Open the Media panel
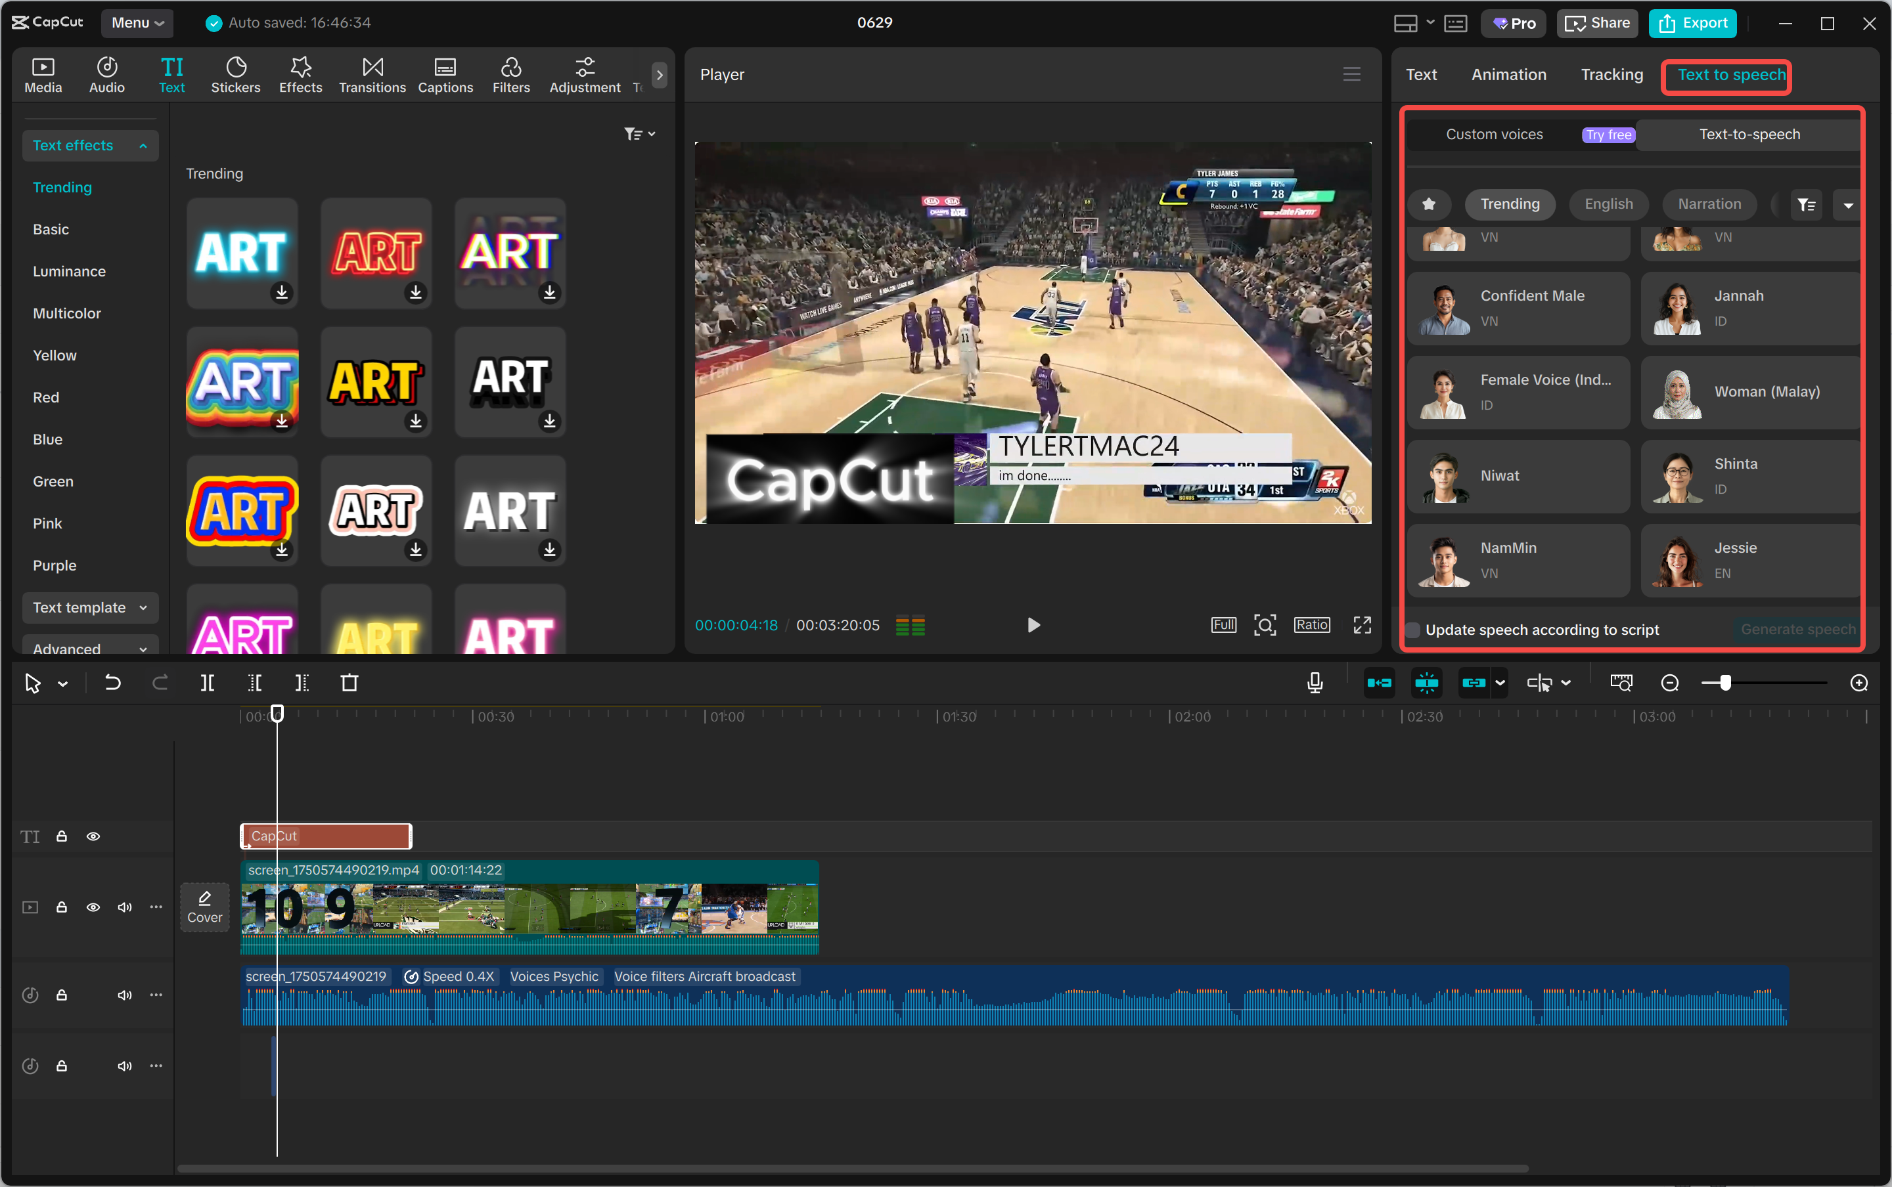 point(43,75)
